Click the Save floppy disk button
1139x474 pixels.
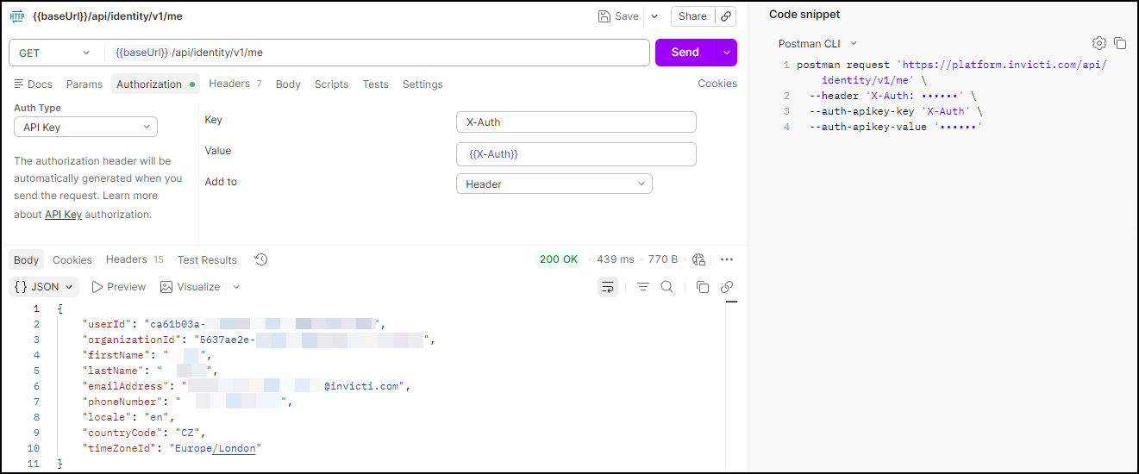point(618,16)
